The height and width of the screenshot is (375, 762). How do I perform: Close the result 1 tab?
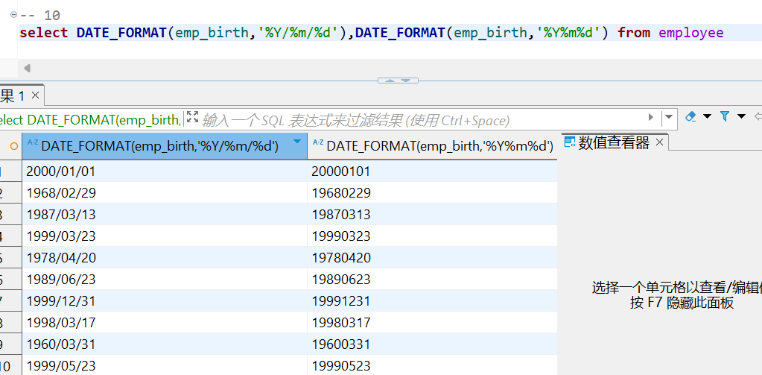tap(35, 96)
